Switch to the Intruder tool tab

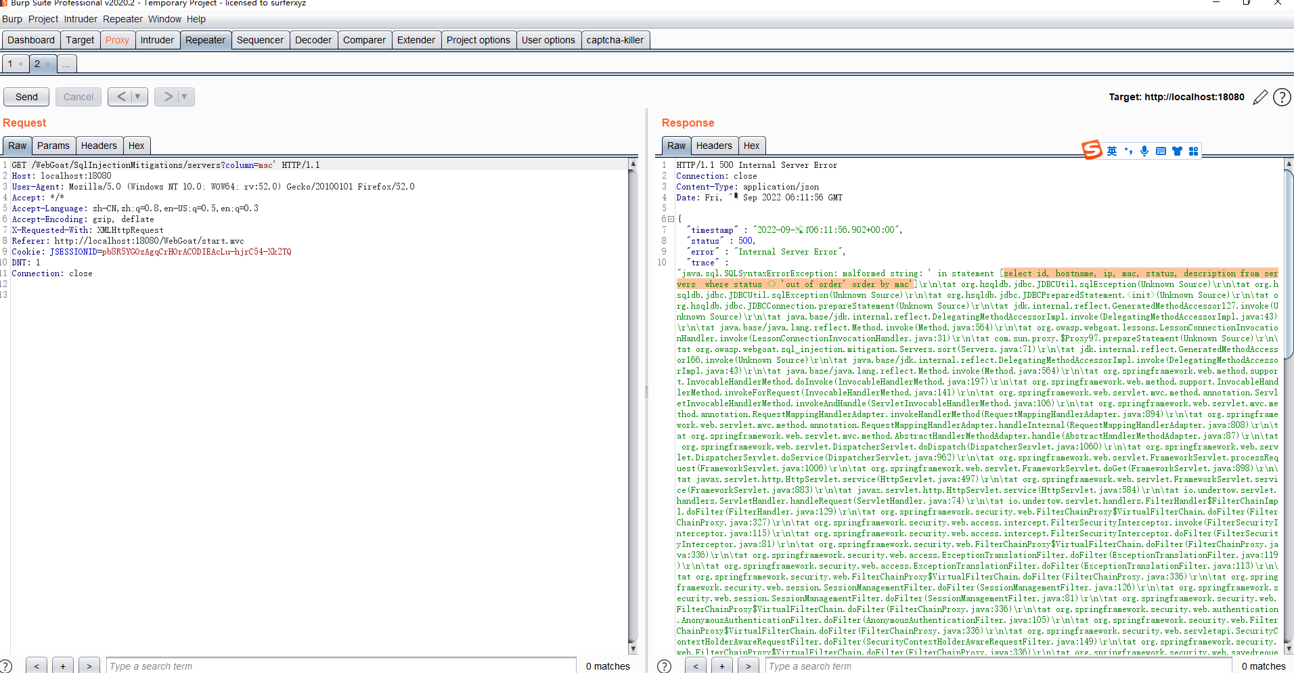pyautogui.click(x=157, y=40)
